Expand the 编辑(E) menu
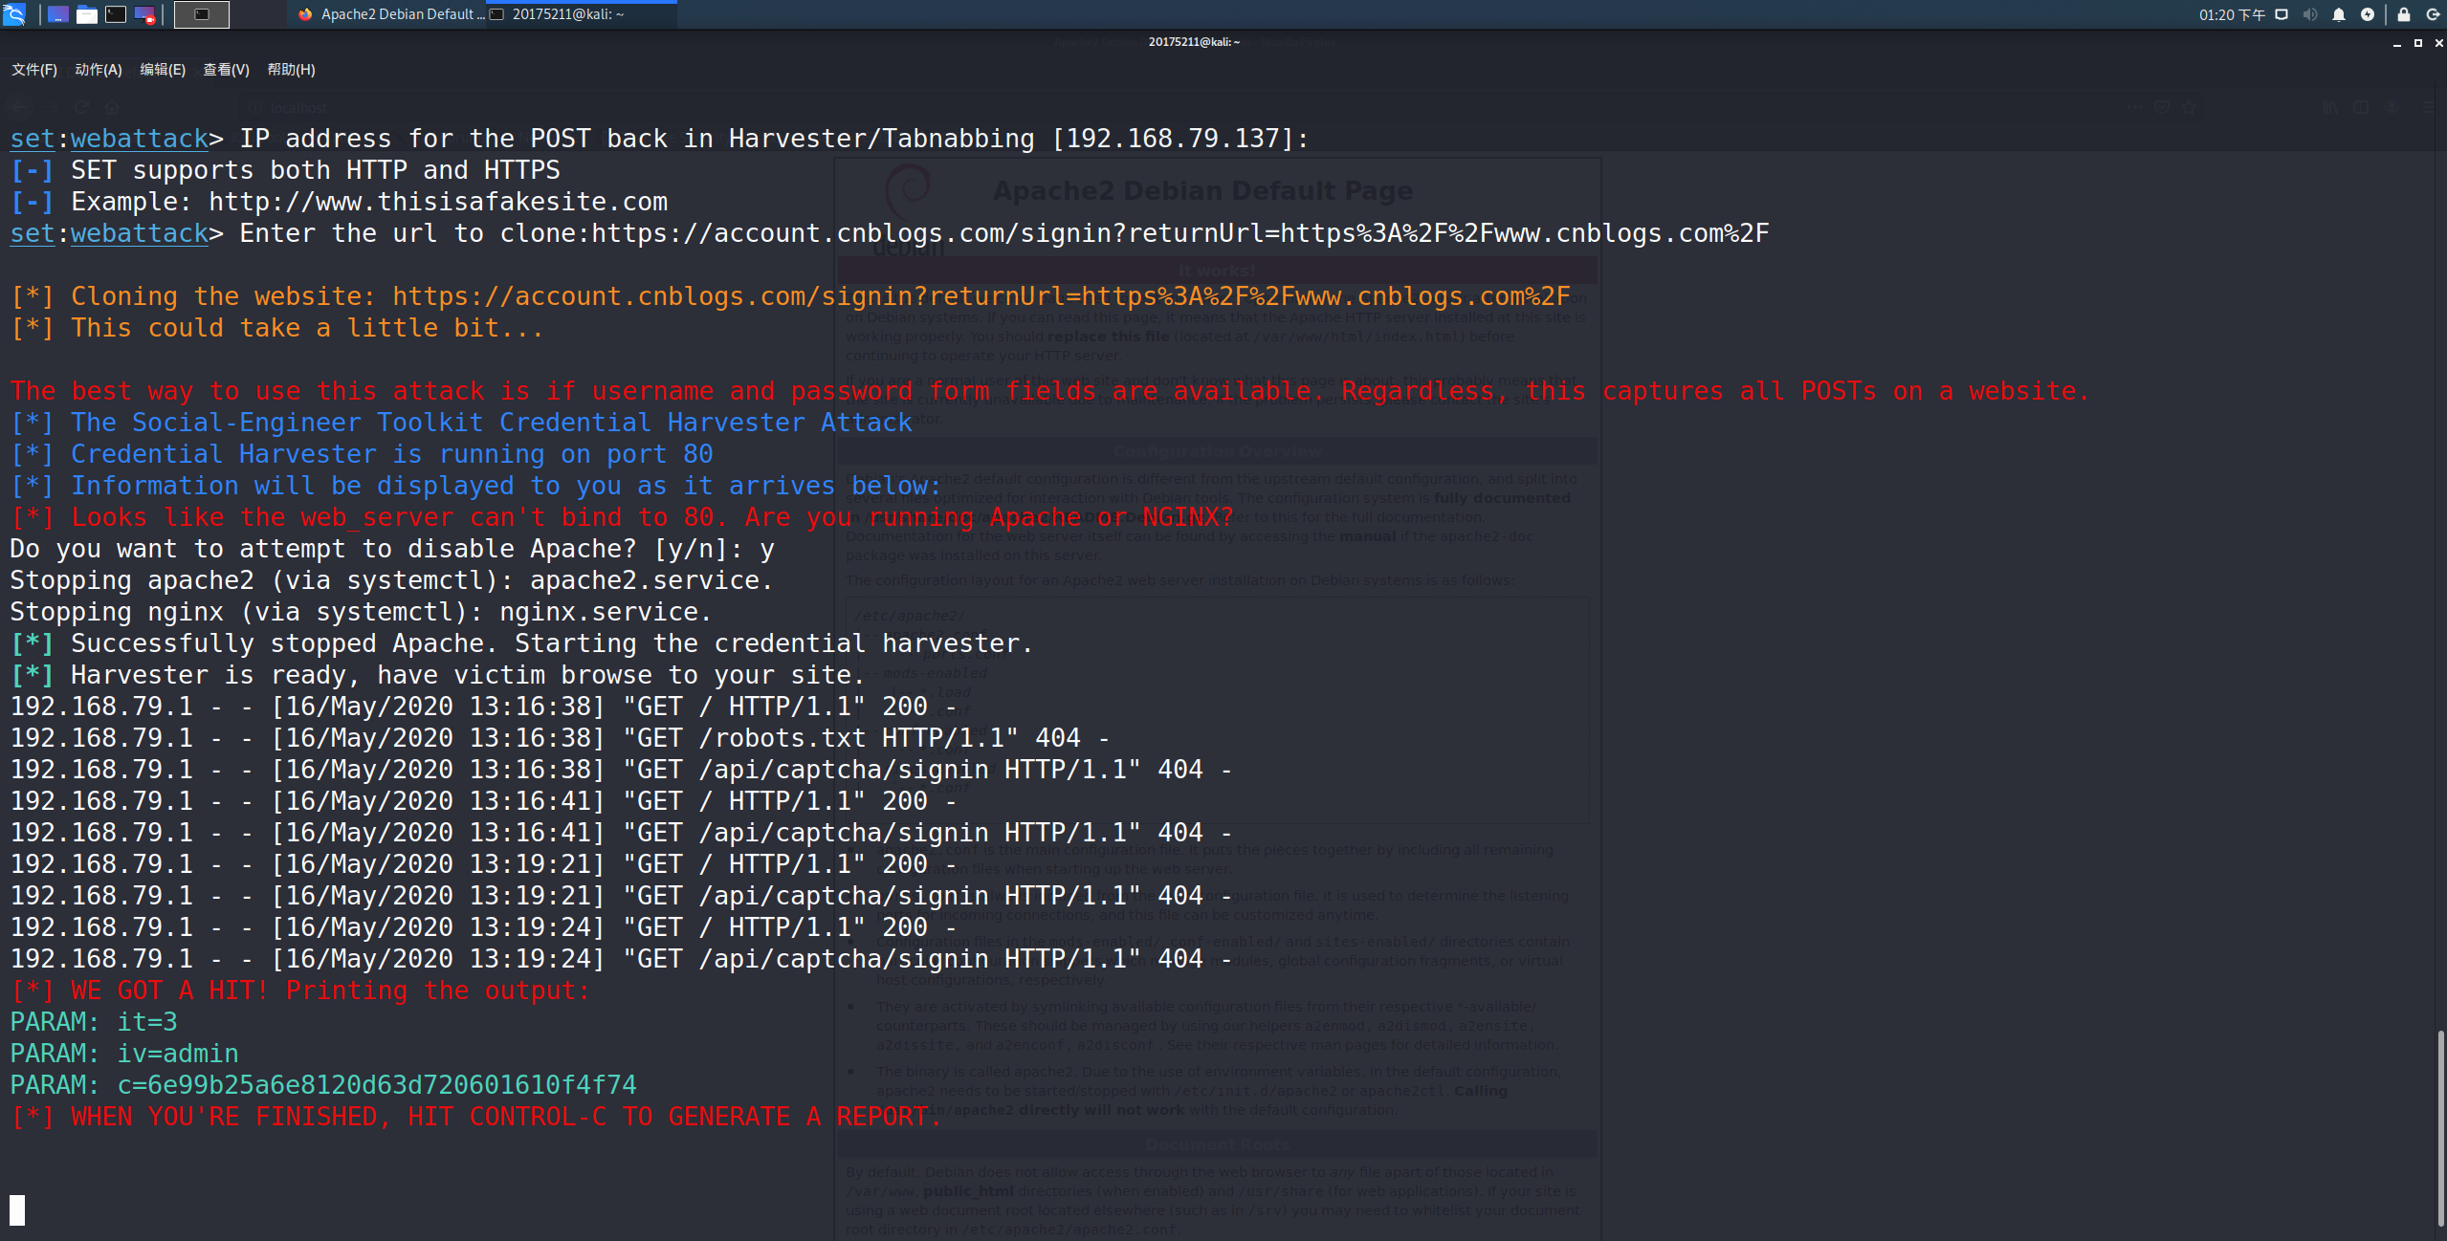 coord(163,70)
